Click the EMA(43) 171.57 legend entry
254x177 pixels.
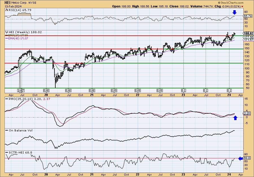click(x=17, y=38)
